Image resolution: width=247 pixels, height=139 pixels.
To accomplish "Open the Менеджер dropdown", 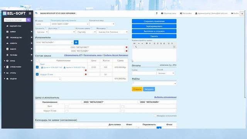I will [x=112, y=32].
